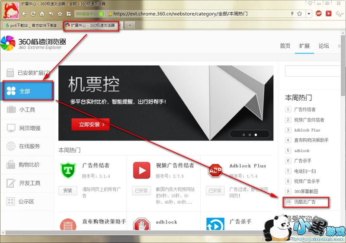Click the Adblock Plus ABP icon

[215, 170]
